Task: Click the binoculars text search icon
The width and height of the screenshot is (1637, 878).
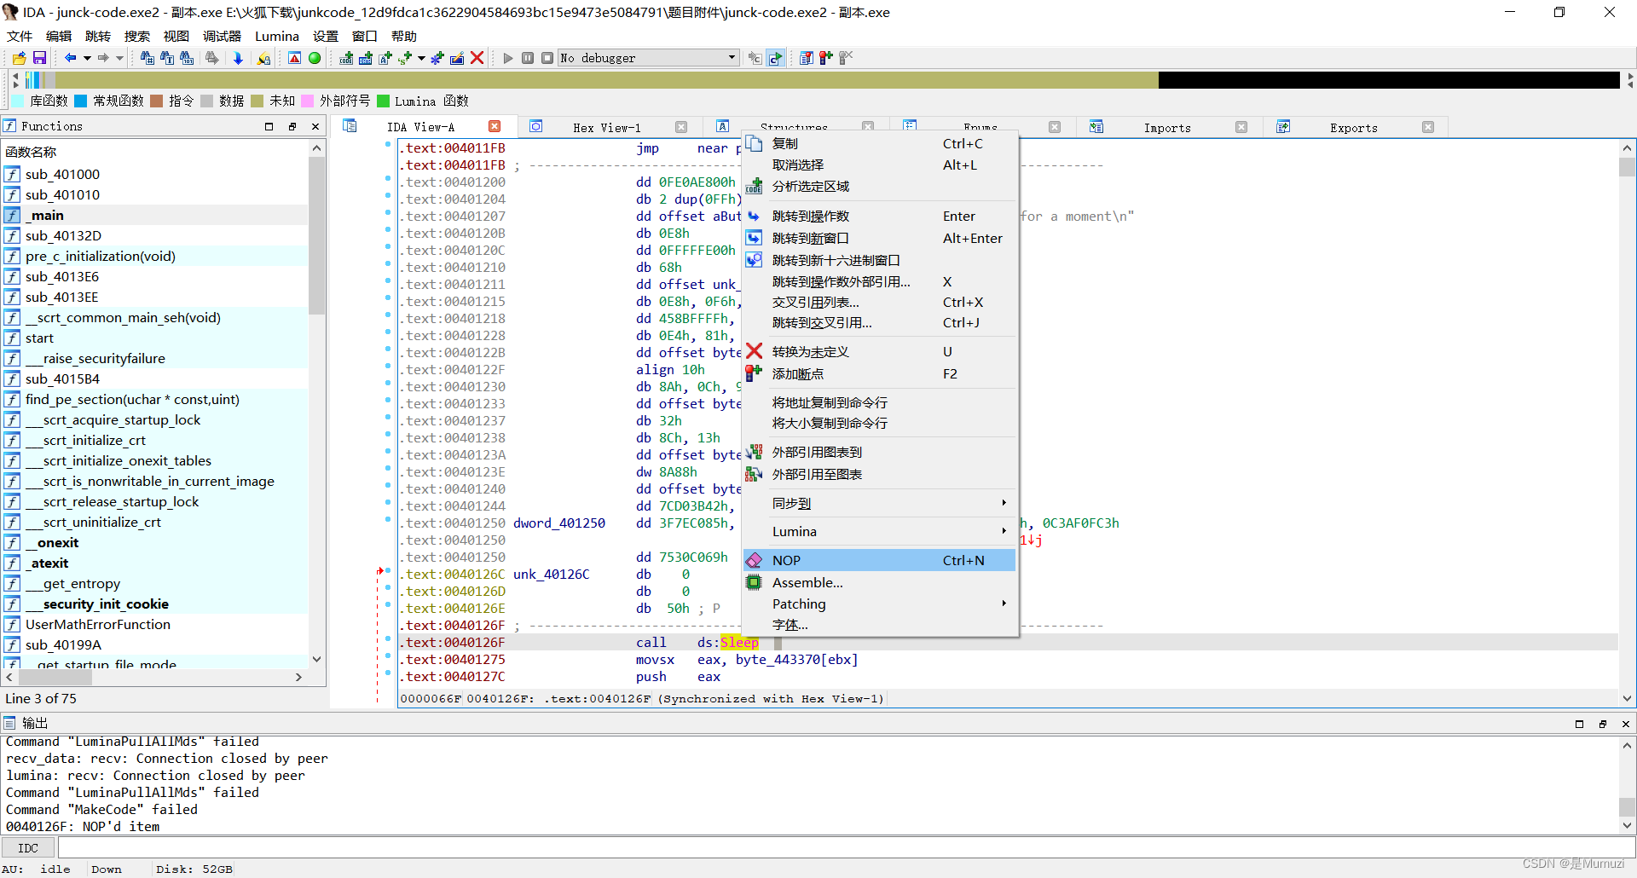Action: 167,58
